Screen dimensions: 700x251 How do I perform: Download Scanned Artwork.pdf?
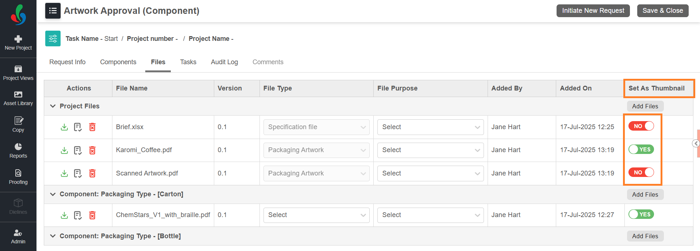(x=64, y=173)
